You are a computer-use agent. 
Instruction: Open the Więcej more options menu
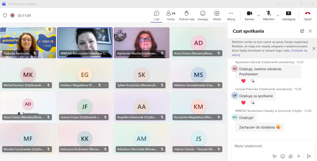click(x=231, y=15)
